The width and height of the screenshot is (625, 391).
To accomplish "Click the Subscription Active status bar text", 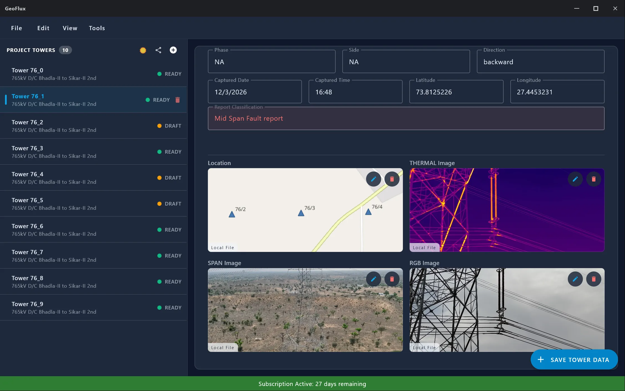I will (312, 384).
